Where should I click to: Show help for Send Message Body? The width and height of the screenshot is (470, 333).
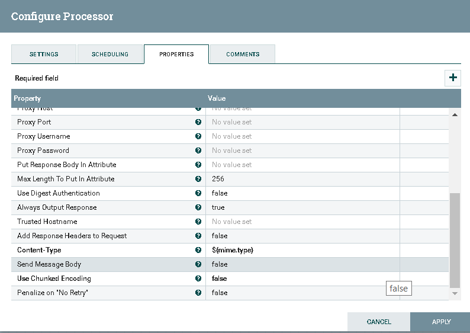198,264
